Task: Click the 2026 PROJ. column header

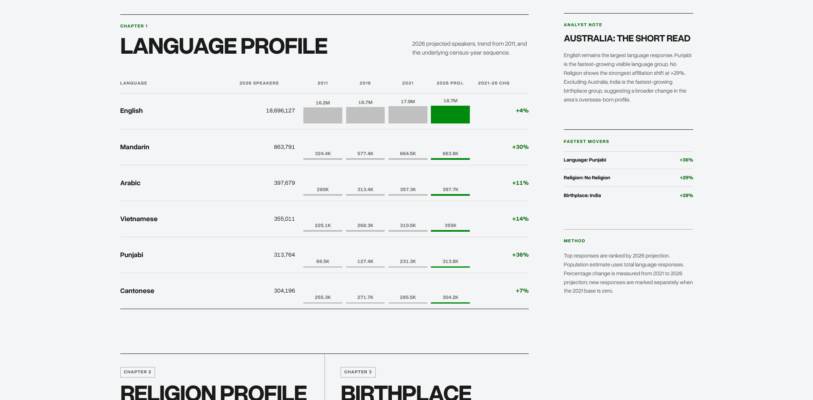Action: click(450, 83)
